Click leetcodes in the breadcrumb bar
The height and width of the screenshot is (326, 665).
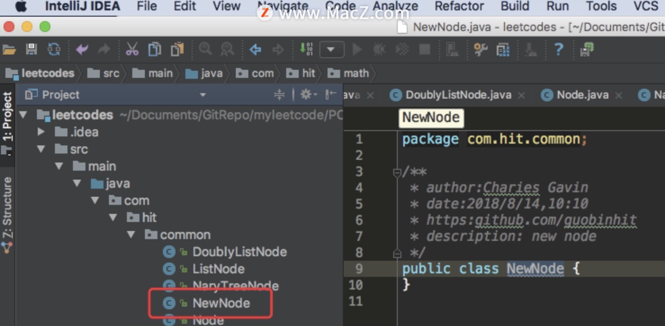41,73
